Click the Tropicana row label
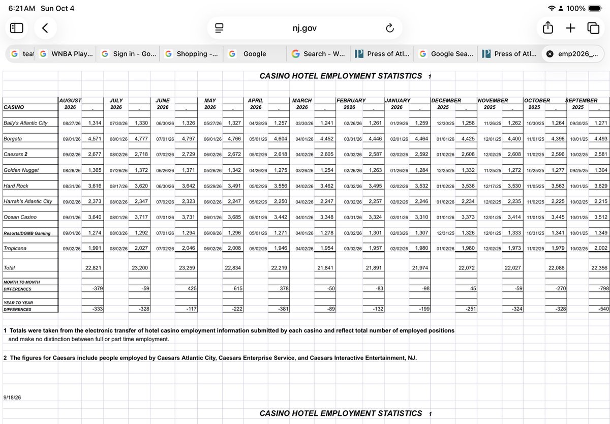The image size is (610, 424). click(15, 248)
